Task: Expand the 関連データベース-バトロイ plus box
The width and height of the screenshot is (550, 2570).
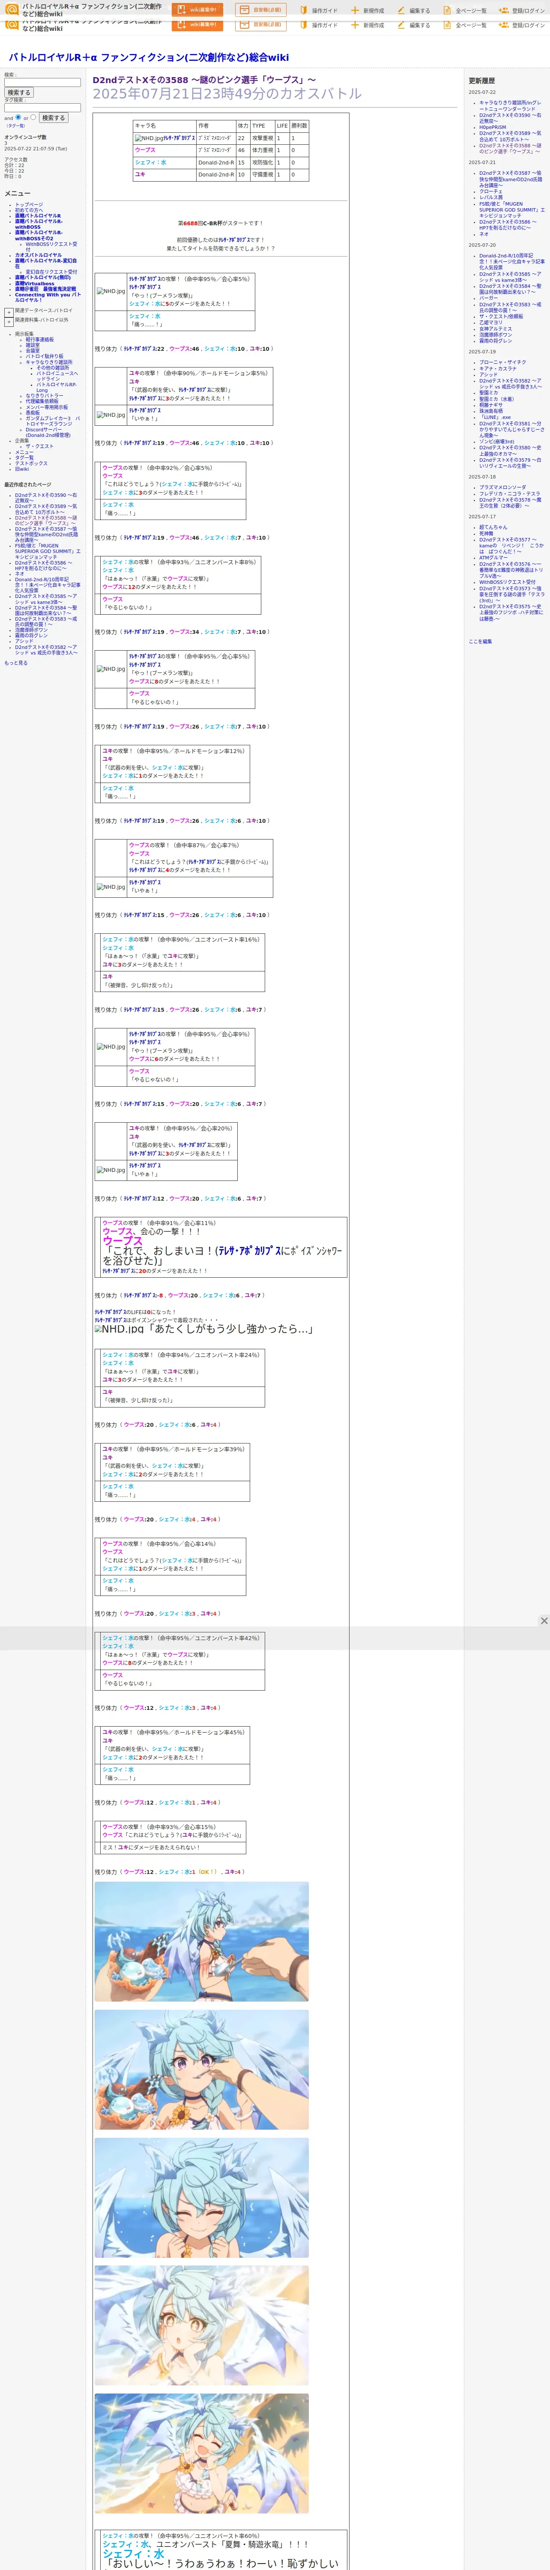Action: point(9,312)
